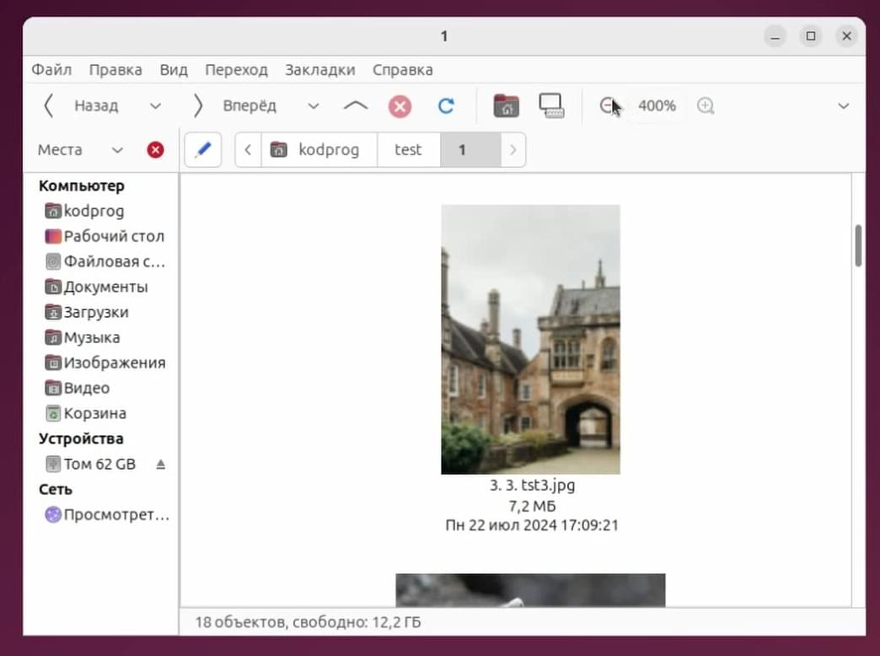Open Загрузки in the sidebar
This screenshot has width=880, height=656.
[x=87, y=312]
